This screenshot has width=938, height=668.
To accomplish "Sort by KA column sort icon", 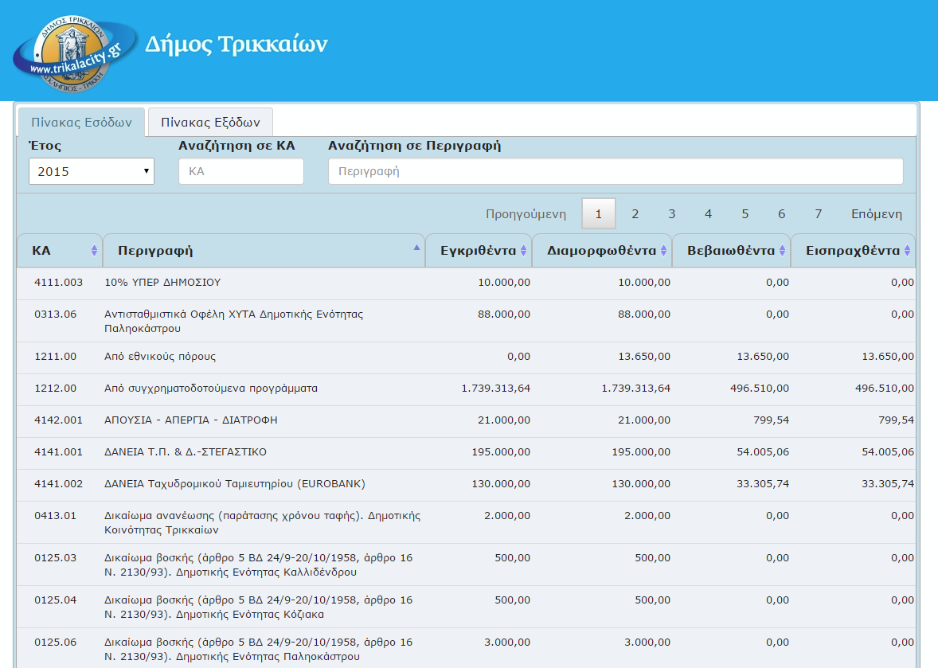I will (94, 251).
